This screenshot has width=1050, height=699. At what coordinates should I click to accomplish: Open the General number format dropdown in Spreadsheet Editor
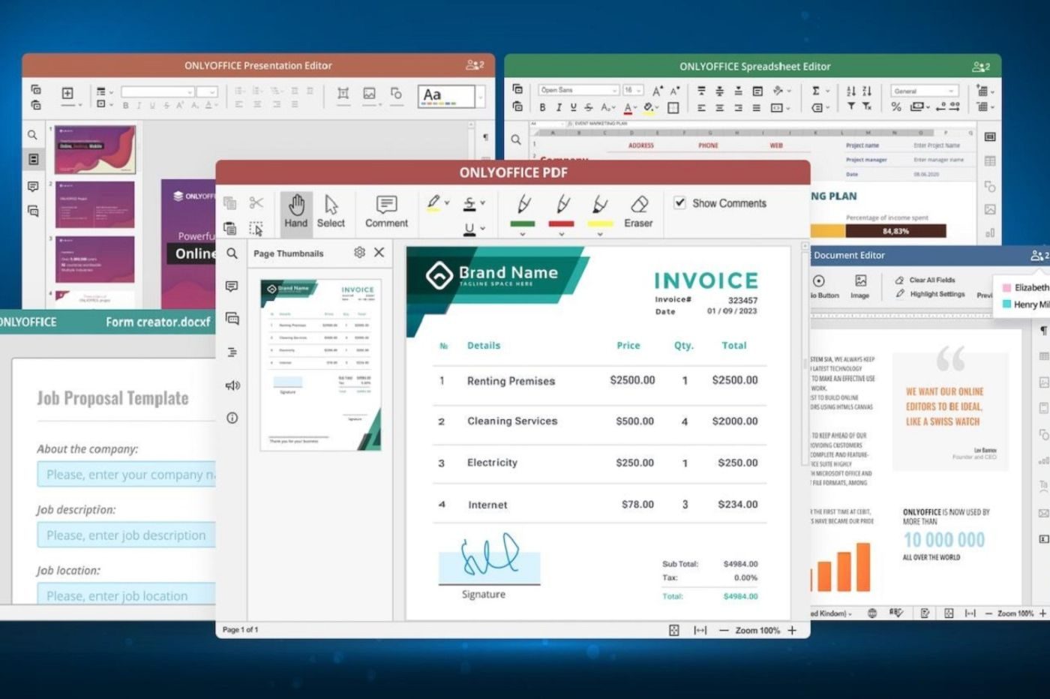[925, 91]
